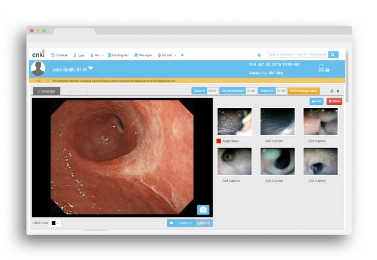Click the printer icon in patient header
Viewport: 377px width, 260px height.
point(327,70)
